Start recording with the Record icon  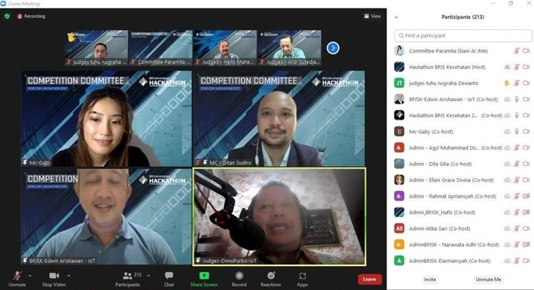239,276
